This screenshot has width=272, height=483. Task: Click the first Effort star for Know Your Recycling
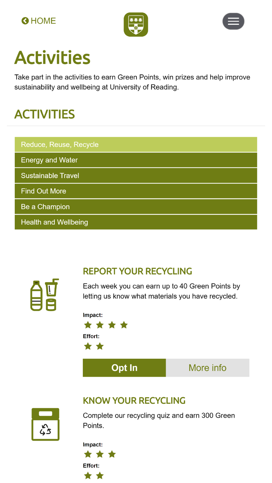coord(88,475)
